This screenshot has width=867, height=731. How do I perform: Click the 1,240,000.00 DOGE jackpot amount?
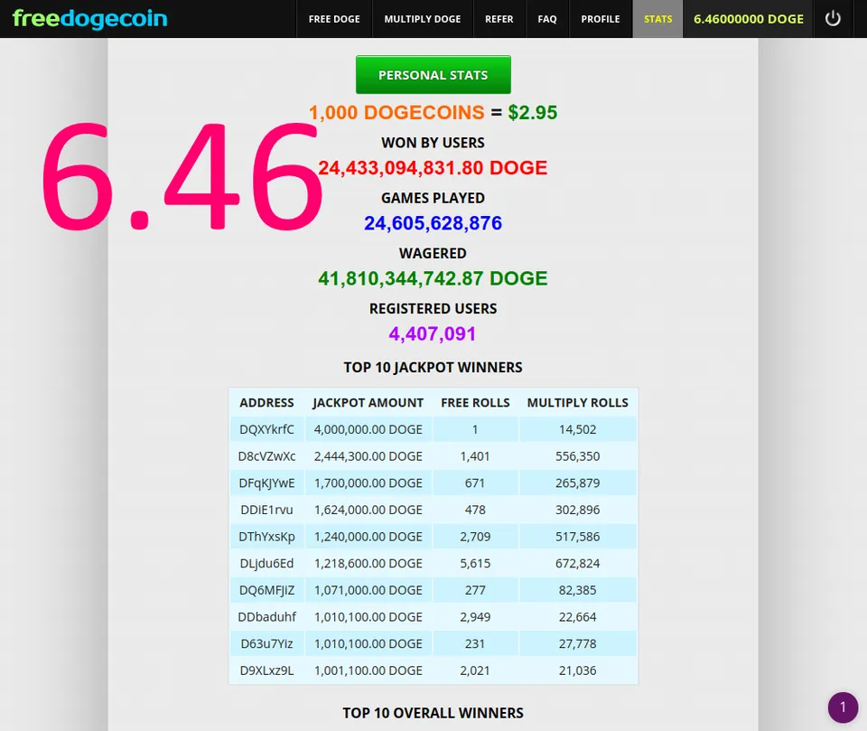(x=368, y=537)
